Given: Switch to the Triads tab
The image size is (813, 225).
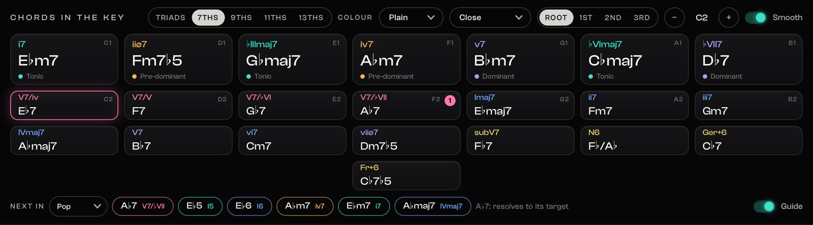Looking at the screenshot, I should click(x=170, y=17).
